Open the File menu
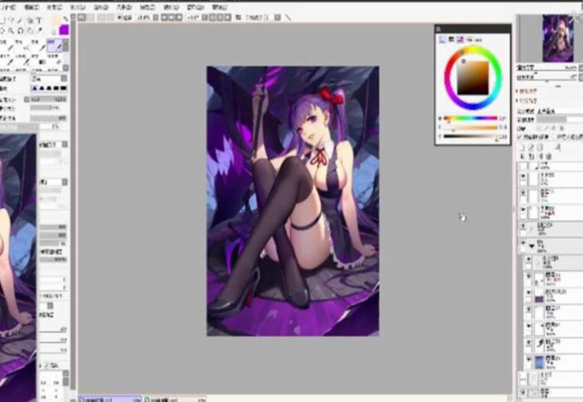The height and width of the screenshot is (402, 583). point(8,8)
